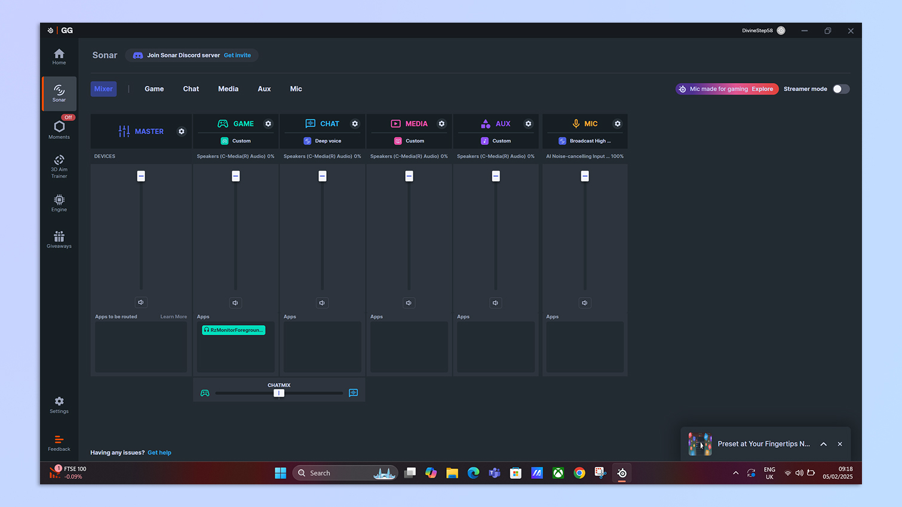Open the Mic preset dropdown Broadcast High

pyautogui.click(x=585, y=141)
